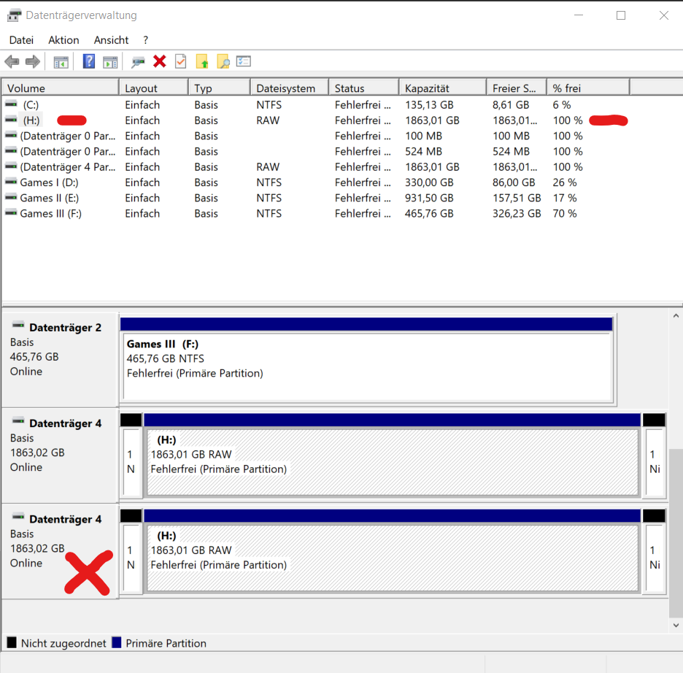
Task: Open Help via the blue question mark icon
Action: (89, 61)
